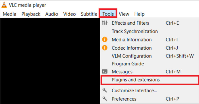Click the Messages terminal icon

pyautogui.click(x=105, y=72)
